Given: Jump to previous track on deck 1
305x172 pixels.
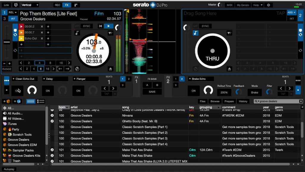Looking at the screenshot, I should [101, 26].
